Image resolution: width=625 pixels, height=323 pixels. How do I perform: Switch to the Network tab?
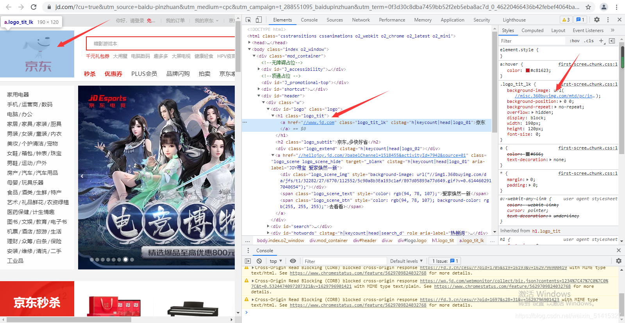coord(361,20)
